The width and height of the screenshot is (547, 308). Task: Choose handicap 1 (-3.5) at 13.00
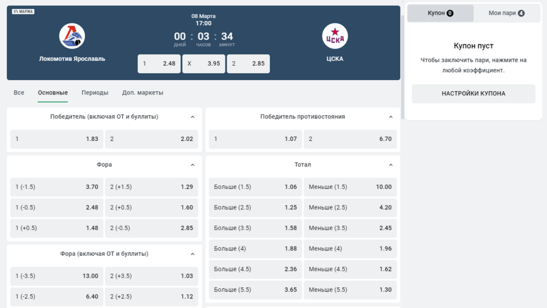(57, 277)
